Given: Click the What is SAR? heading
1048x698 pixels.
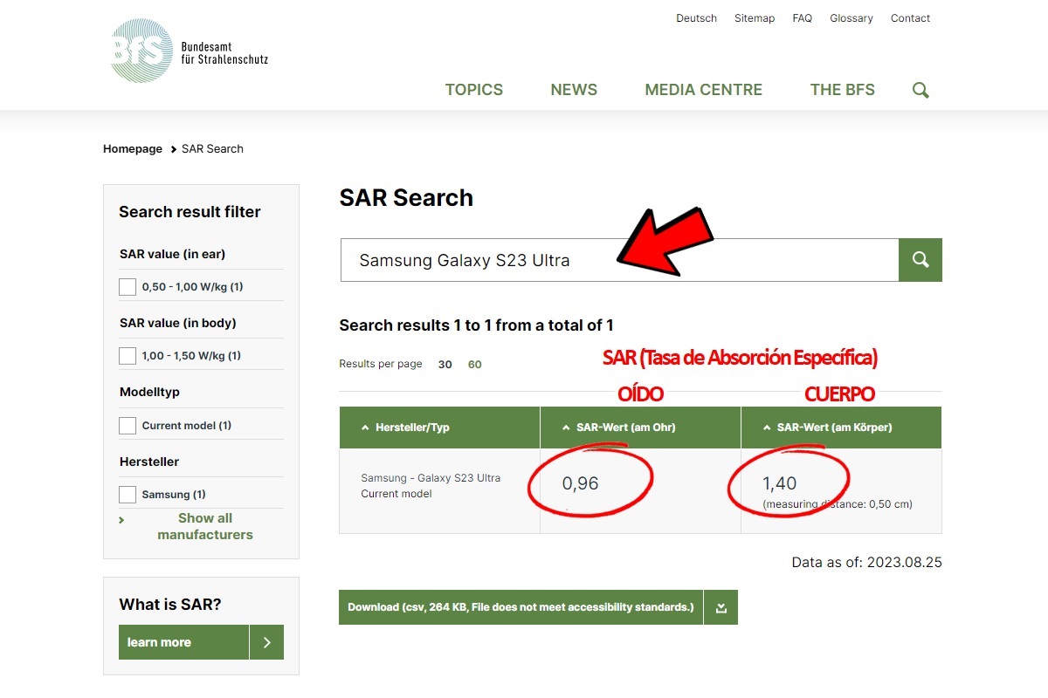Looking at the screenshot, I should pos(170,605).
